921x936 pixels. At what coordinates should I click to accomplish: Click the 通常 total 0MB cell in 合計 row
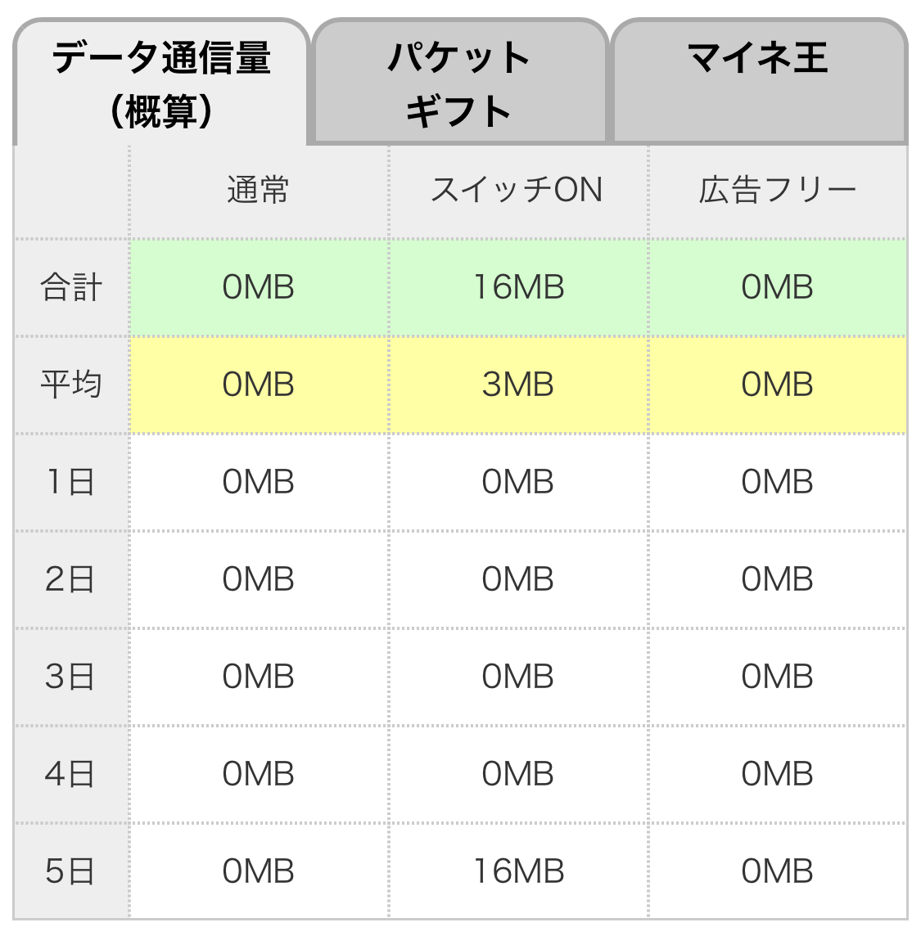pyautogui.click(x=258, y=288)
